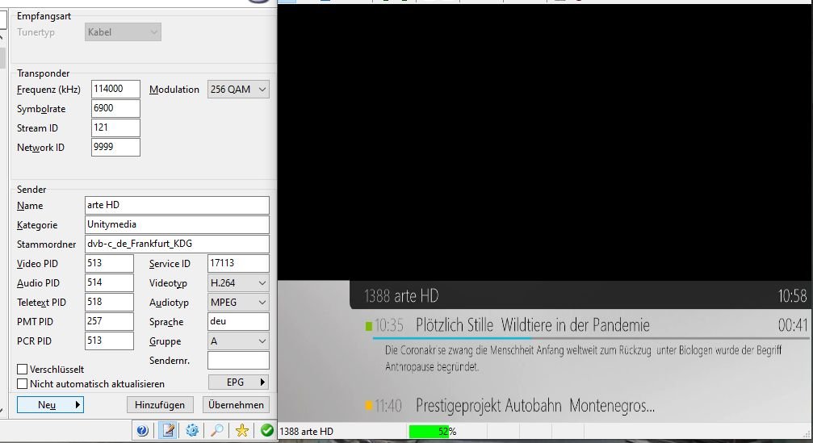Screen dimensions: 813x443
Task: Open settings with the blue gear icon
Action: coord(192,430)
